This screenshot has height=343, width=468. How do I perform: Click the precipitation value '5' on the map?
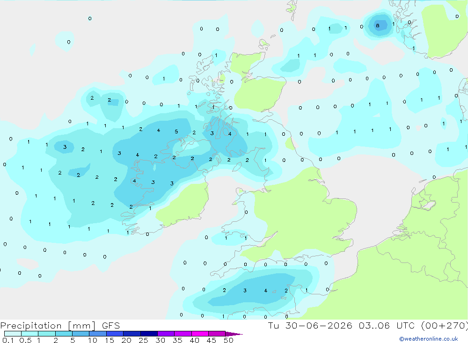point(176,131)
